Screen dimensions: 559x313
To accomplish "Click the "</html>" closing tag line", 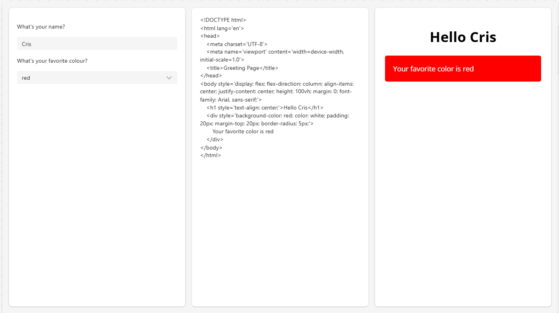I will [211, 156].
